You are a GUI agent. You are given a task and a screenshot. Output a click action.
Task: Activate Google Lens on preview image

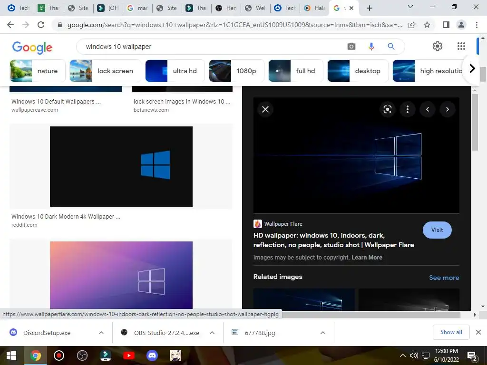click(x=387, y=109)
